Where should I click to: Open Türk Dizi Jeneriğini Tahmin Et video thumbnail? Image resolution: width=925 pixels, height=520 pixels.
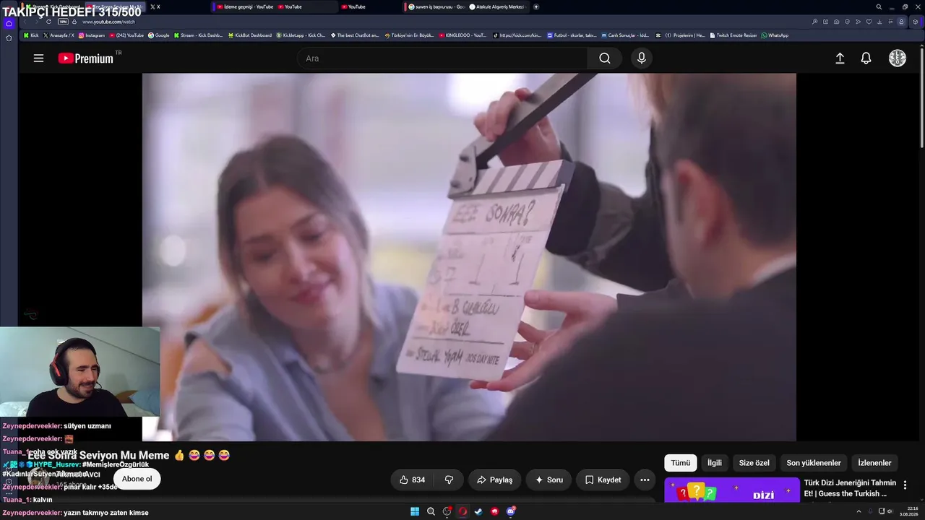click(732, 491)
